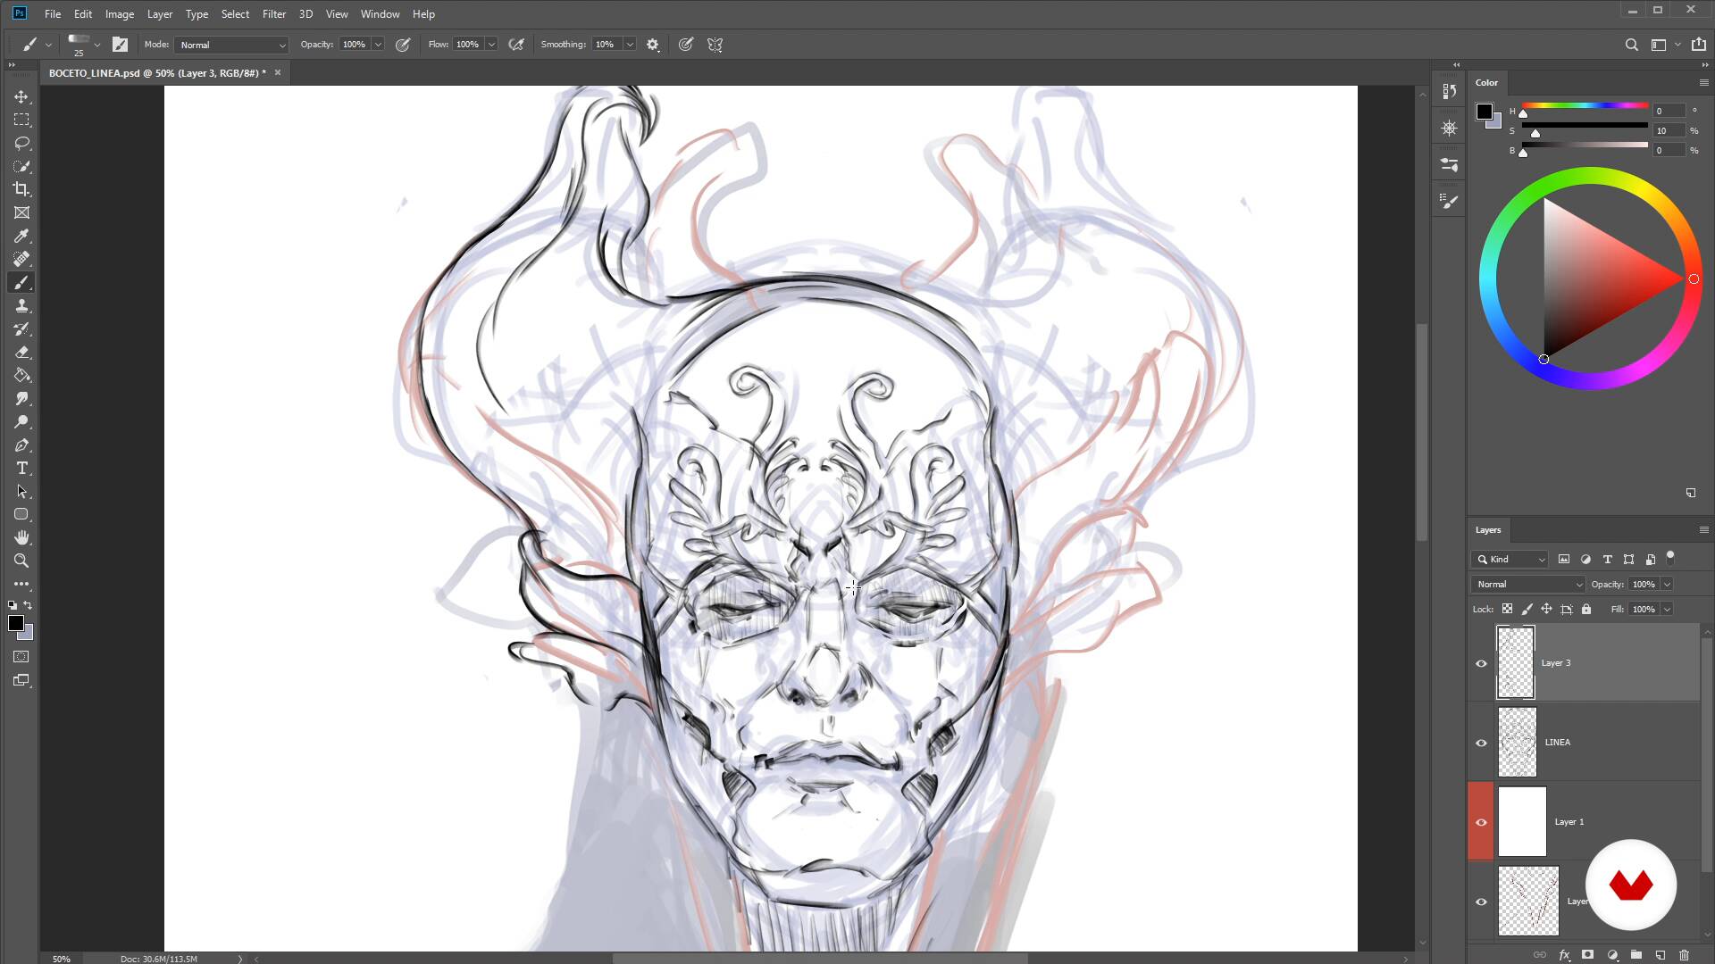Create a new layer button

1661,955
